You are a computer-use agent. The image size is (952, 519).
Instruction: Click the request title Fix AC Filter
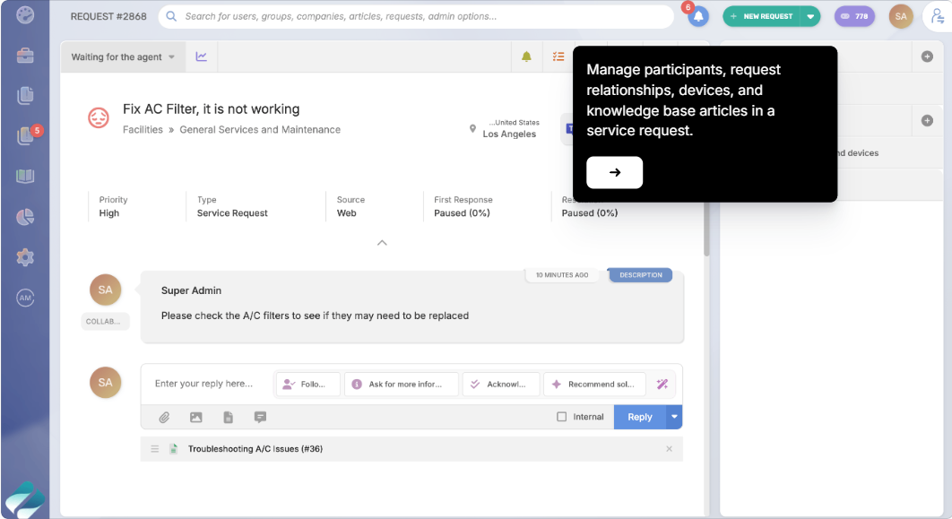coord(212,108)
